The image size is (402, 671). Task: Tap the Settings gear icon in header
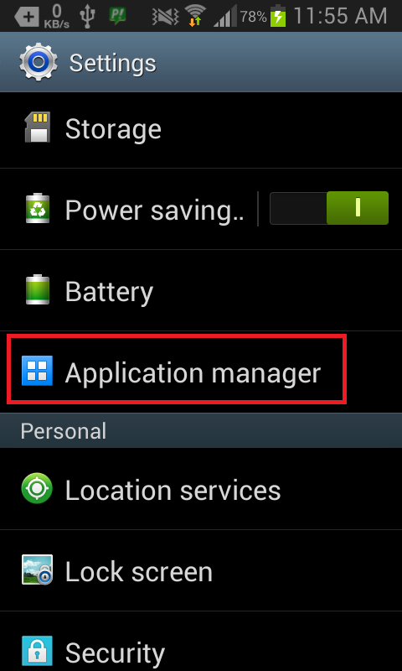[38, 62]
